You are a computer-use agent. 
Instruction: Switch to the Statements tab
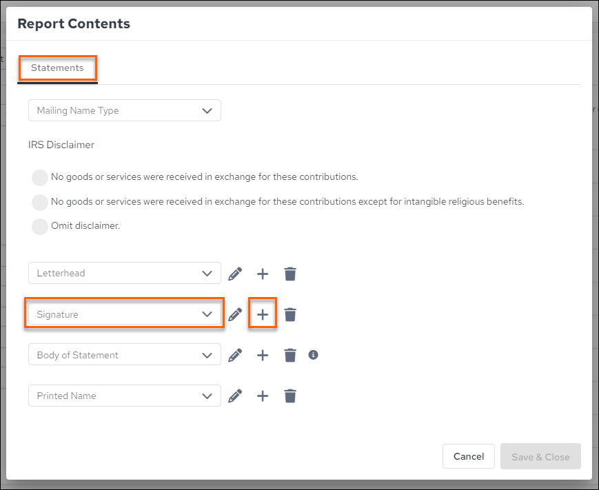pos(57,68)
